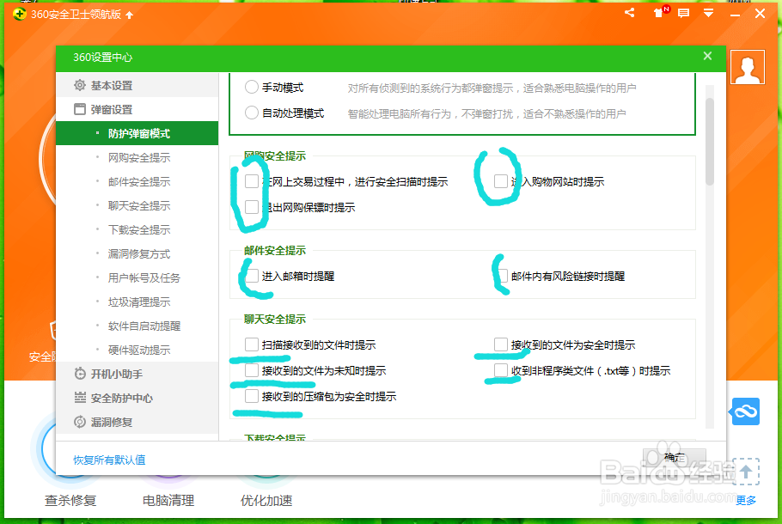Select 自动处理模式 radio button
Viewport: 782px width, 524px height.
pos(251,113)
